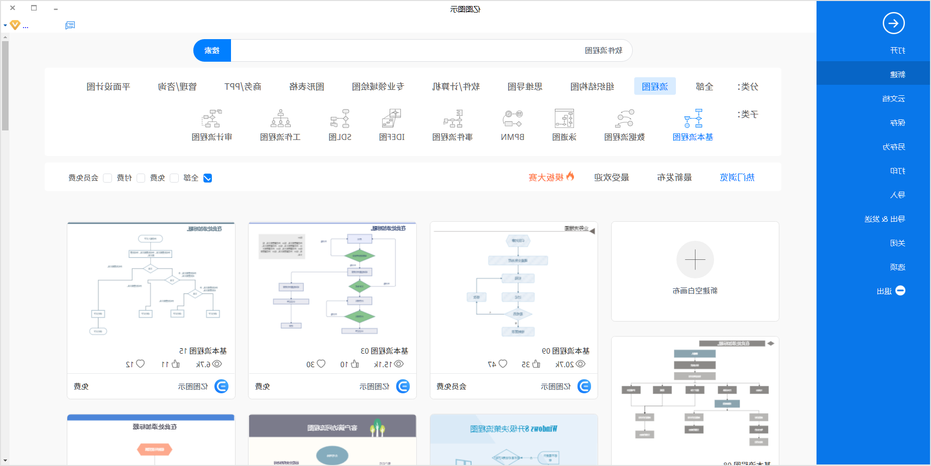Click the heart icon on 基本流程图 09 card

pos(503,364)
